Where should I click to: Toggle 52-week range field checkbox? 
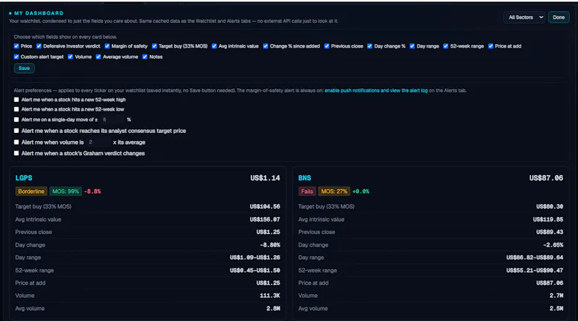click(446, 46)
